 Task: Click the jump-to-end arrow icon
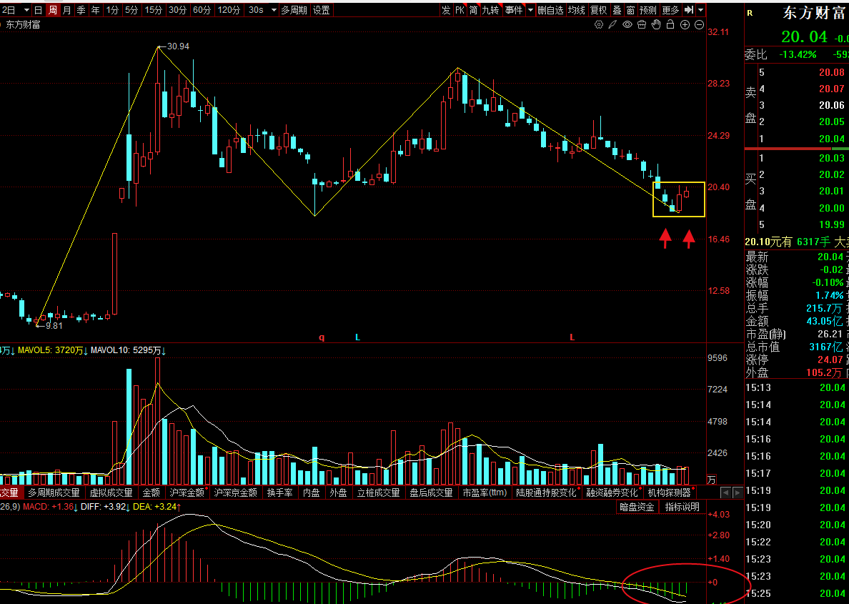click(689, 10)
